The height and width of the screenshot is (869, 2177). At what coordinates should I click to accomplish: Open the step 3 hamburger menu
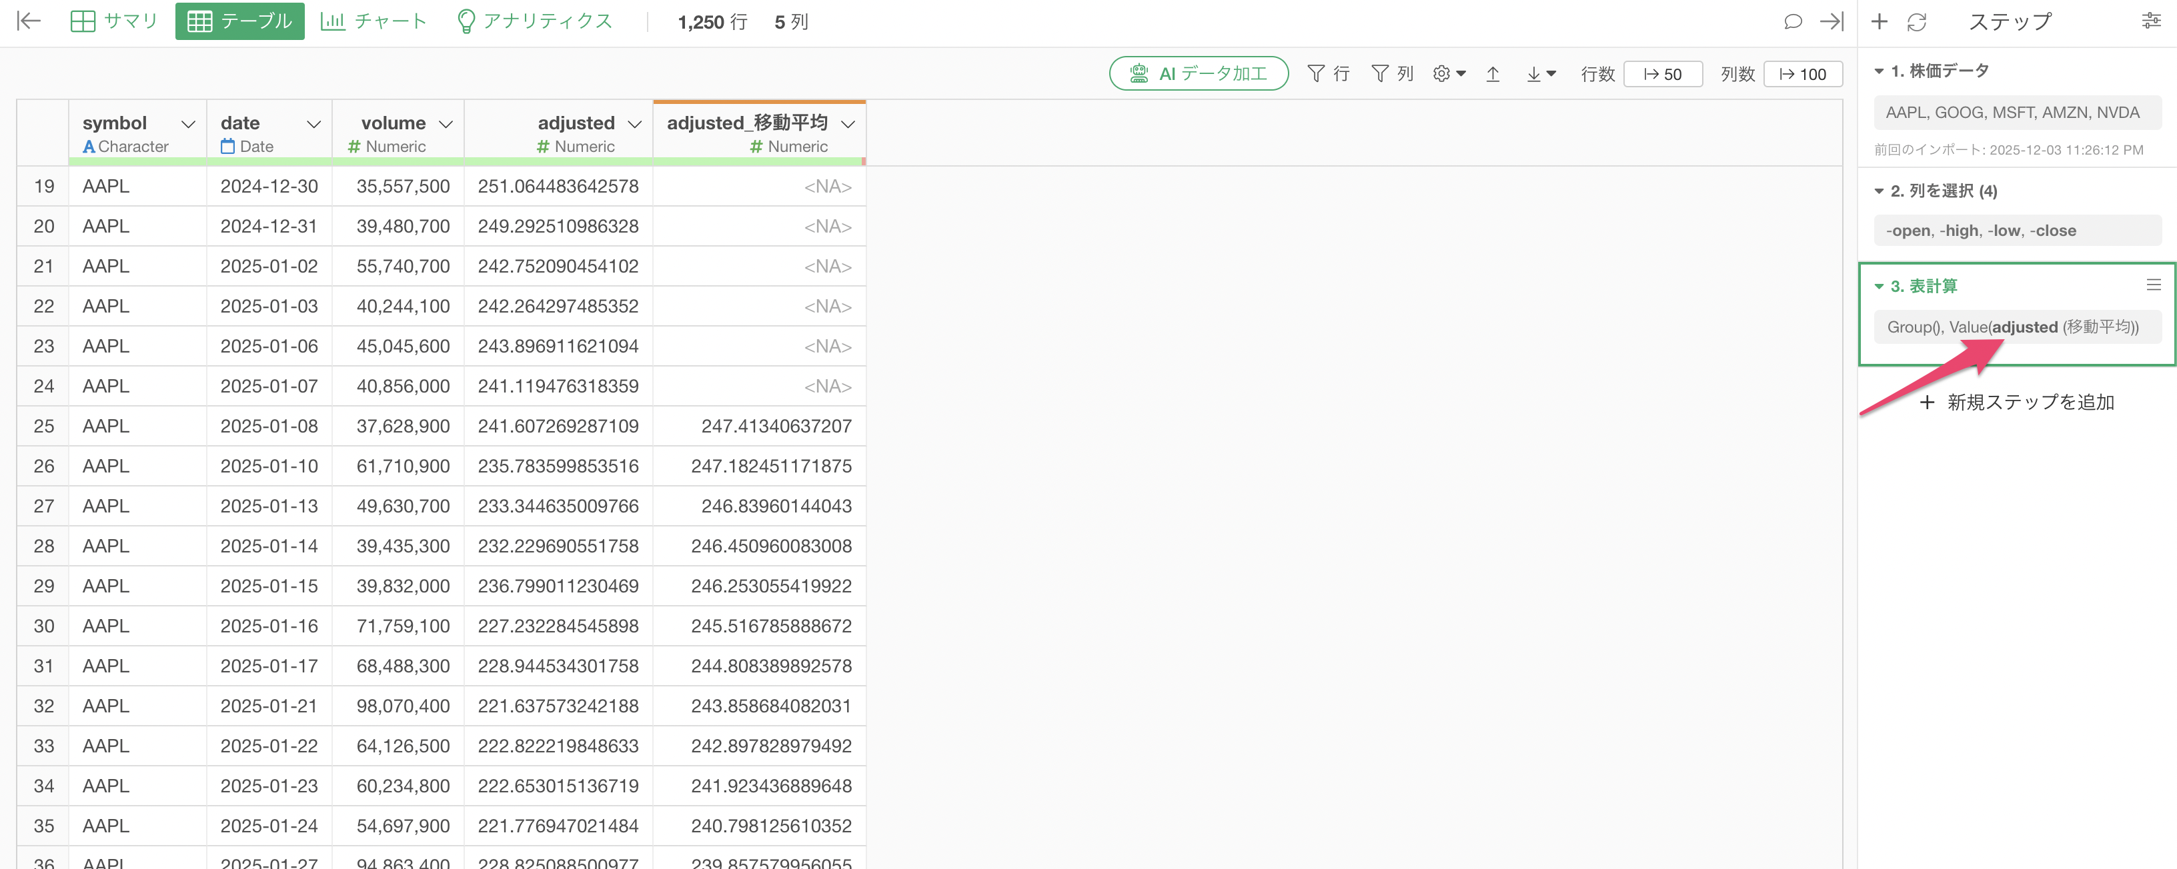(2154, 285)
